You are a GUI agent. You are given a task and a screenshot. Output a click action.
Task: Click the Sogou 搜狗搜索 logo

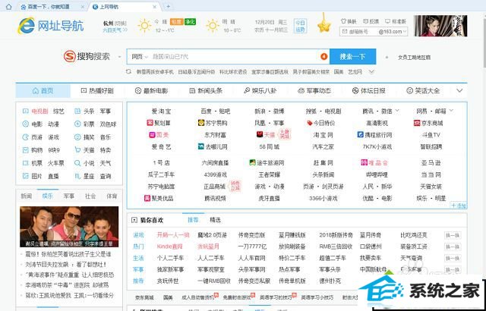point(87,57)
